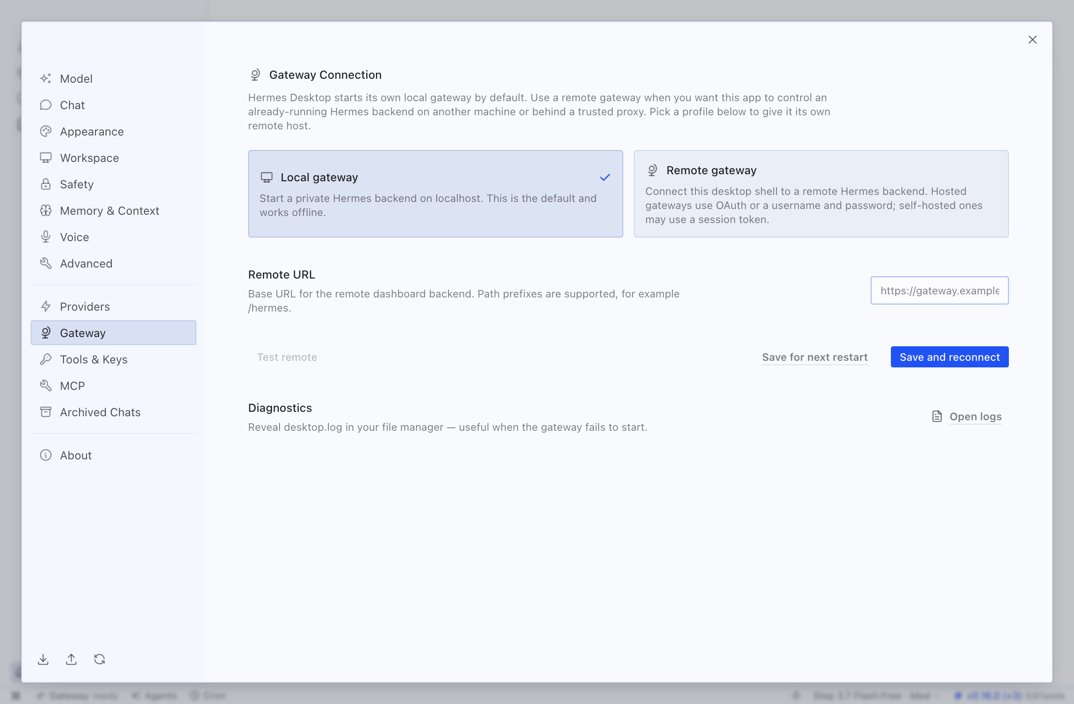This screenshot has width=1074, height=704.
Task: Click Save for next restart
Action: (x=815, y=357)
